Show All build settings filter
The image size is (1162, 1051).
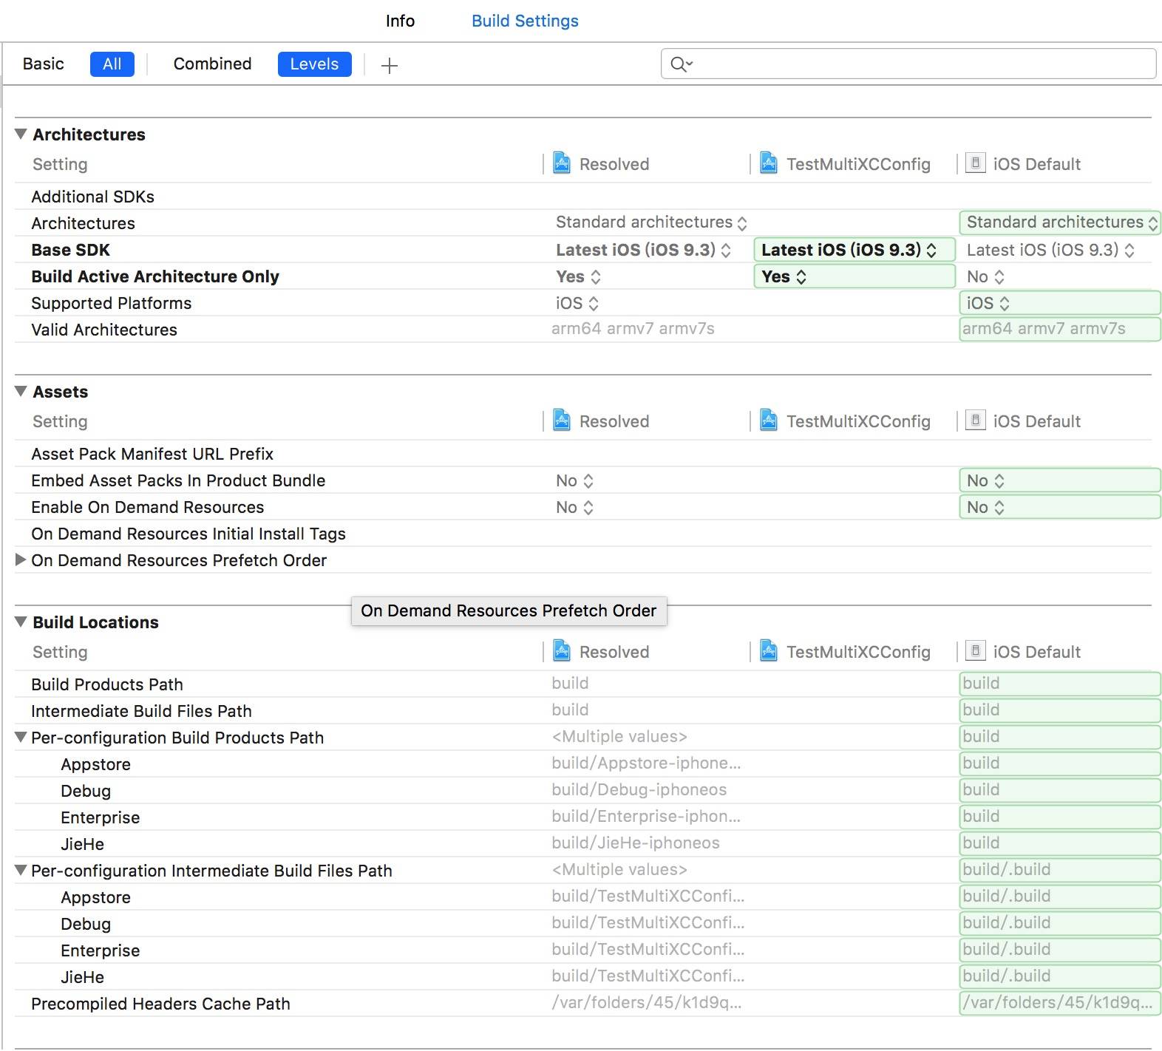click(112, 64)
